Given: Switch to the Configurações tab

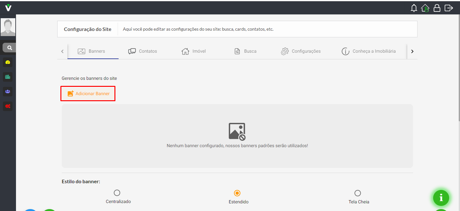Looking at the screenshot, I should coord(300,51).
